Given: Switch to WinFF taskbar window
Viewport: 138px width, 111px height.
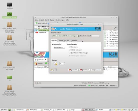Looking at the screenshot, I should pyautogui.click(x=102, y=110).
